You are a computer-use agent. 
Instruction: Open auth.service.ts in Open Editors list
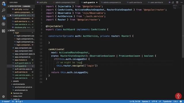pos(21,21)
